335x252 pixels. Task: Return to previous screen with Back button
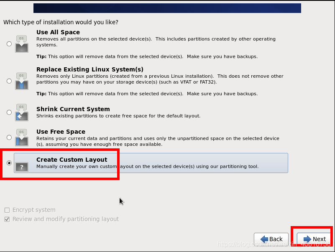point(271,239)
